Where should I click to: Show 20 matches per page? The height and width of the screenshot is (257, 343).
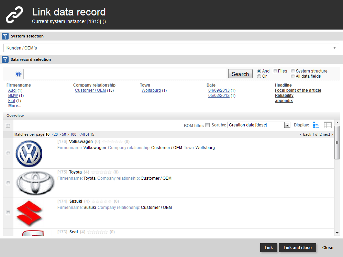[x=56, y=135]
